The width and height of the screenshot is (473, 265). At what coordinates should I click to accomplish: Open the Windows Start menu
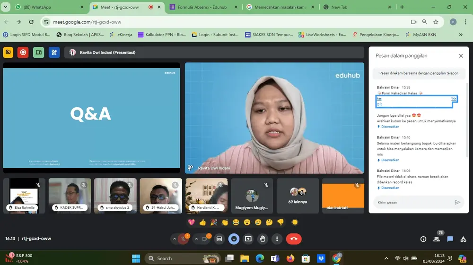click(136, 258)
